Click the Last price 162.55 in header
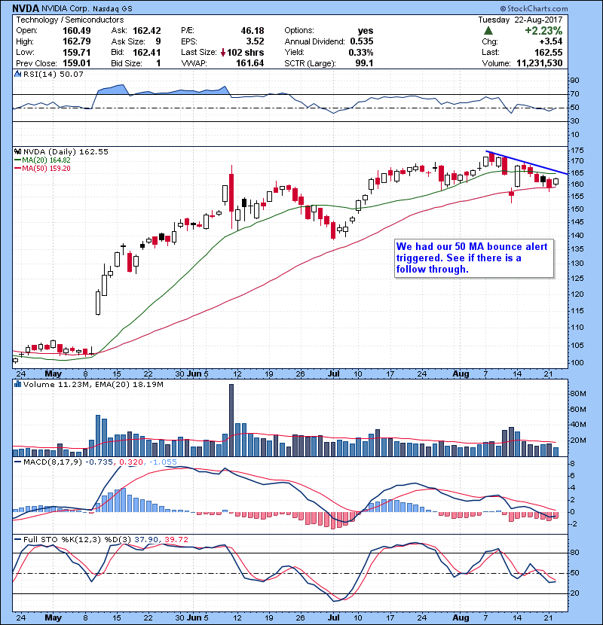603x625 pixels. [x=549, y=53]
